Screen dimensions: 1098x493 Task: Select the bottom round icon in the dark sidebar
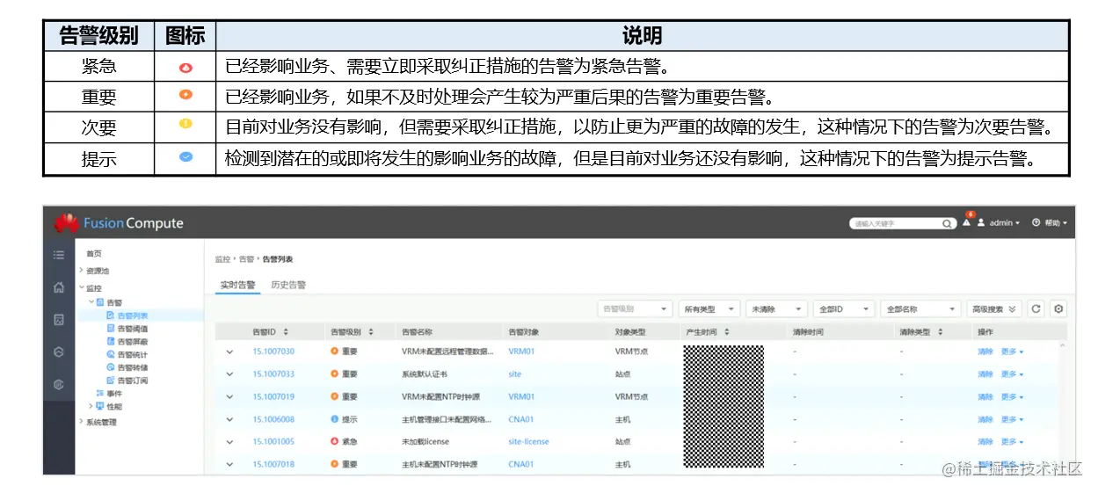point(59,384)
